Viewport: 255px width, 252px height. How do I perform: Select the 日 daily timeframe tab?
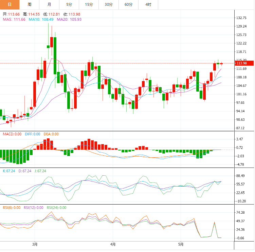pos(10,4)
